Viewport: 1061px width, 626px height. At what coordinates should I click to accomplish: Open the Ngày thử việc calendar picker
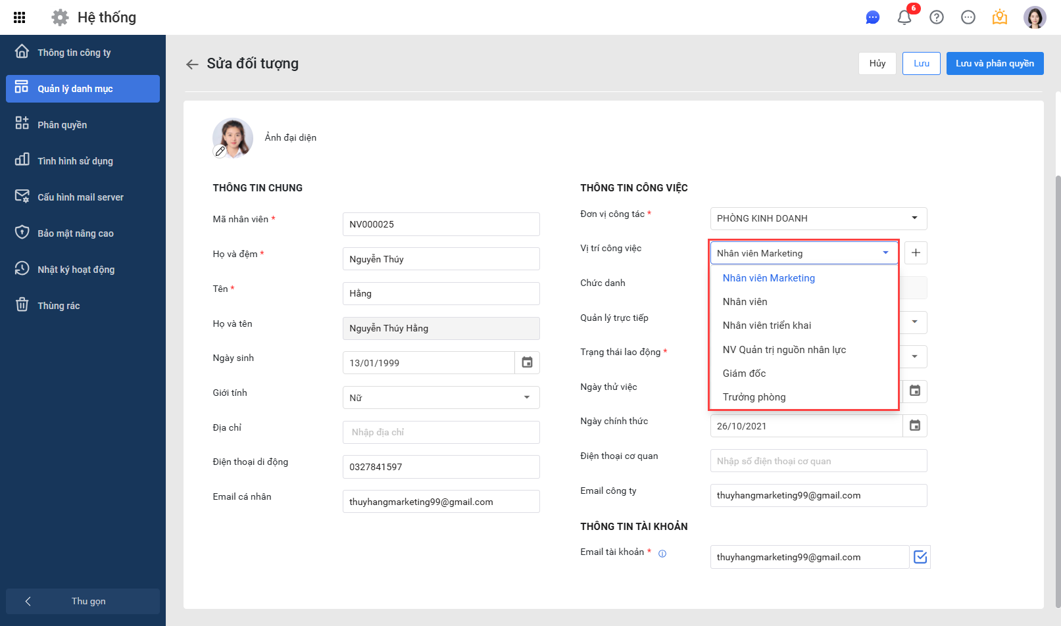tap(914, 391)
